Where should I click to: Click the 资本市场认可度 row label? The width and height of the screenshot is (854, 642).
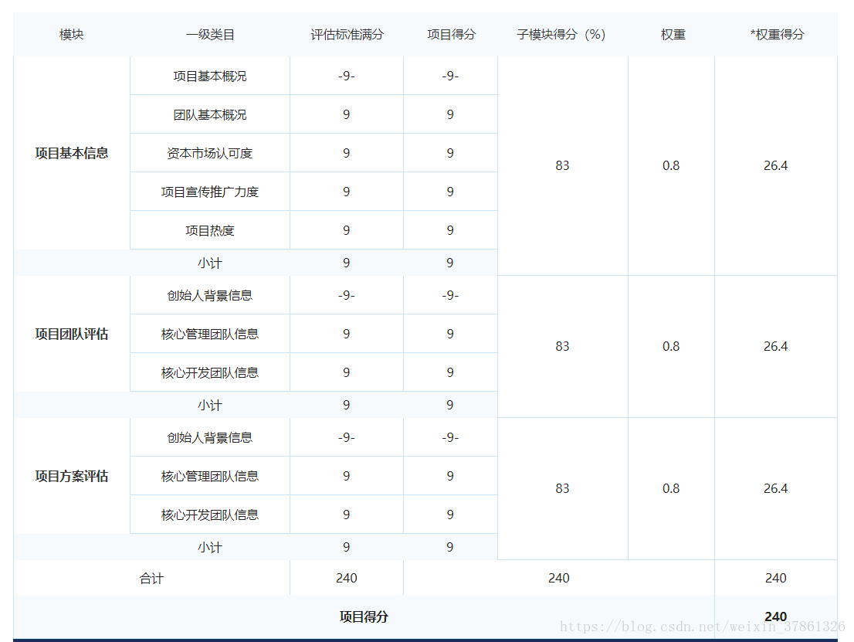pyautogui.click(x=210, y=154)
